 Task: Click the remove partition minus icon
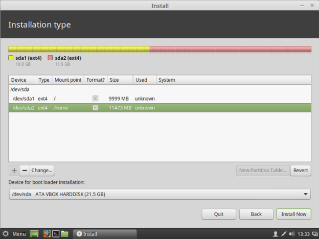click(x=24, y=171)
